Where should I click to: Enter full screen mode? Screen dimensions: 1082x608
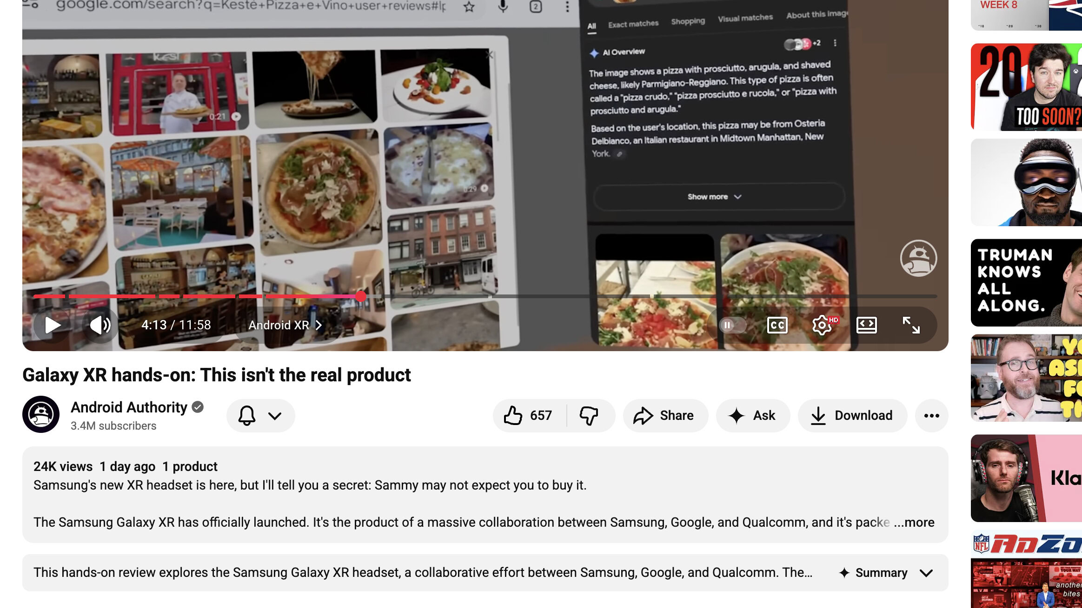coord(911,325)
